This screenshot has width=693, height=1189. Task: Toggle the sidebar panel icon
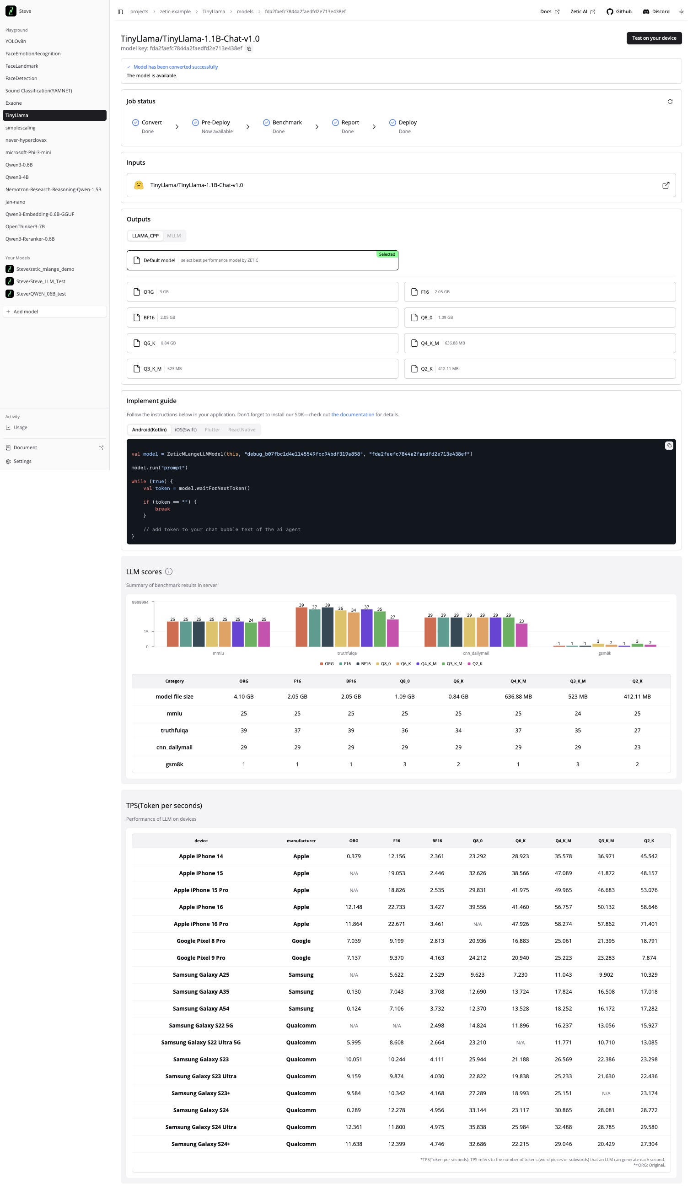point(120,12)
